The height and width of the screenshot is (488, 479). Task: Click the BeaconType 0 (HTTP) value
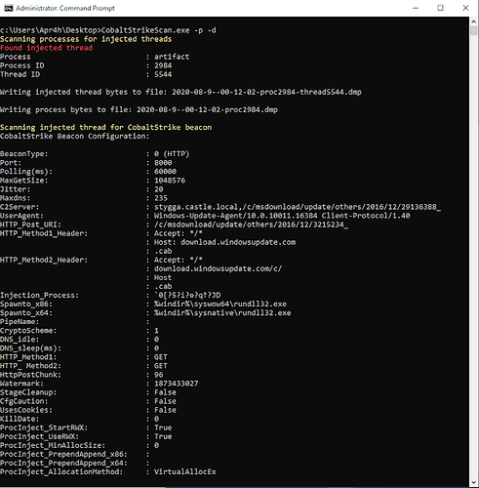point(172,154)
